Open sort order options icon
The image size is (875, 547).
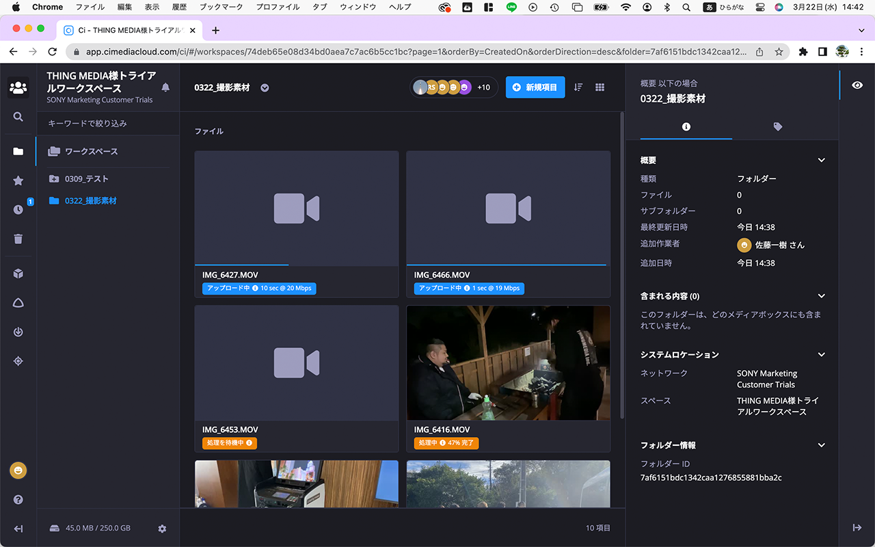tap(578, 88)
